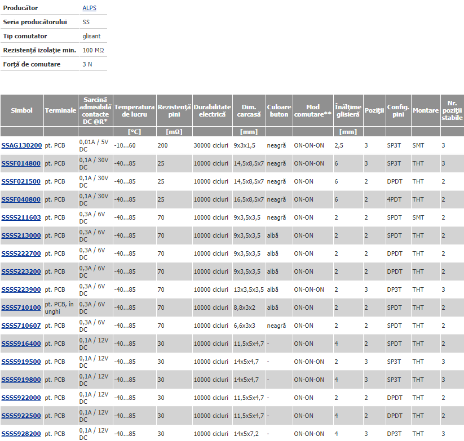Select '4PDT' pin configuration cell
This screenshot has width=464, height=441.
[x=394, y=199]
